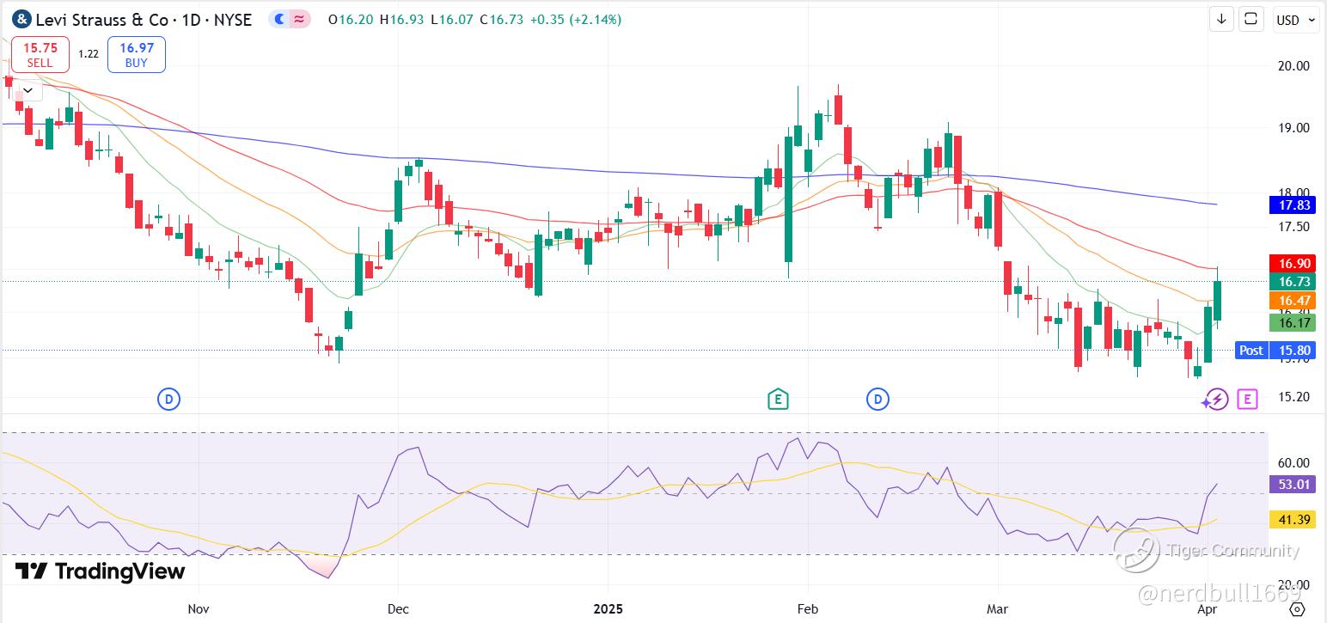Click the 15.75 SELL button

[x=40, y=54]
